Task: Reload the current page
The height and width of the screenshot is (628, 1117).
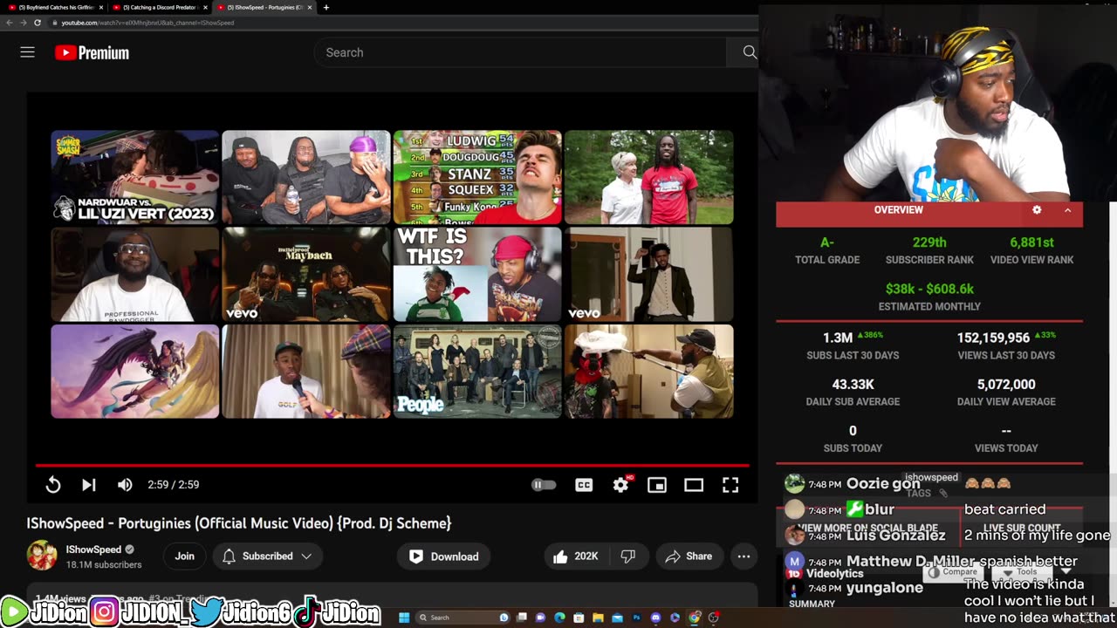Action: coord(38,23)
